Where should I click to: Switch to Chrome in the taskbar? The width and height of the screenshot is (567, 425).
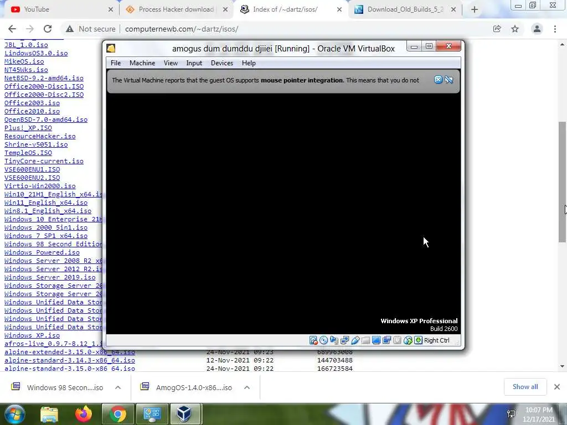(117, 414)
